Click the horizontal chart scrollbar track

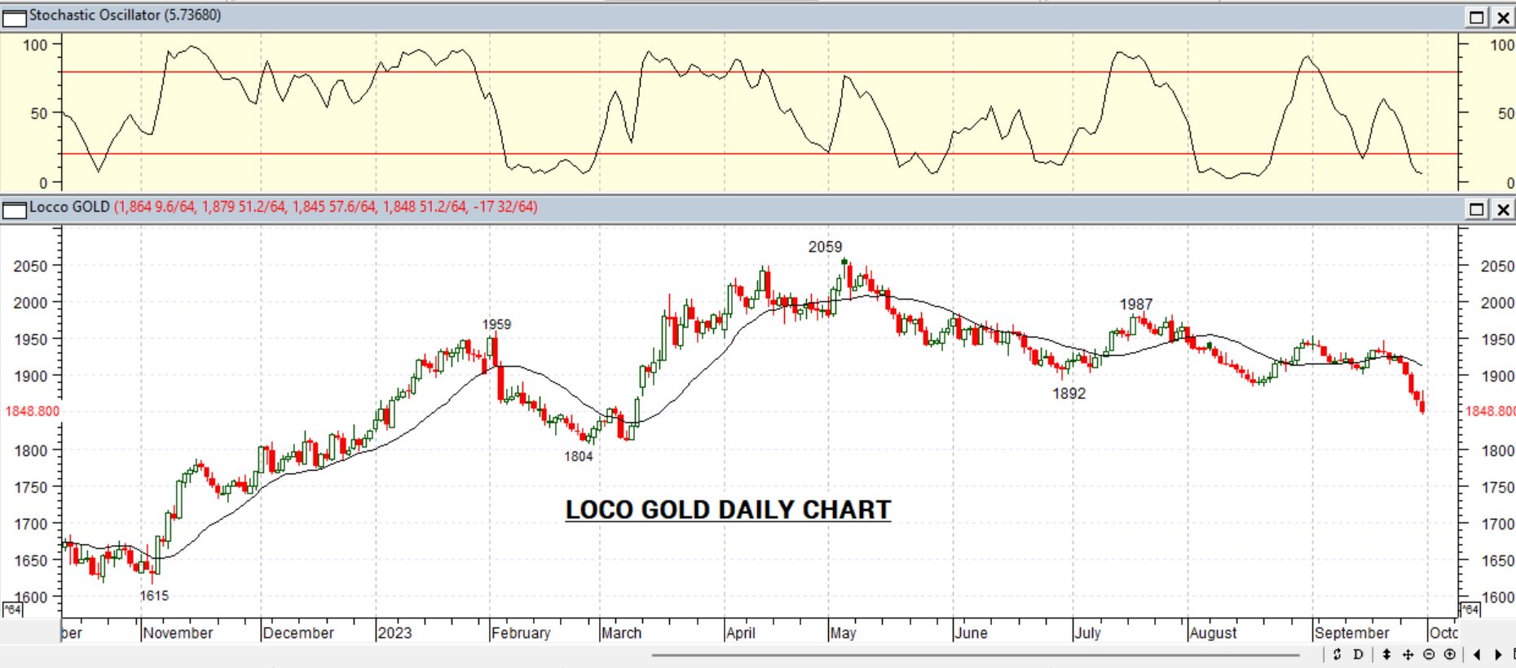tap(975, 654)
